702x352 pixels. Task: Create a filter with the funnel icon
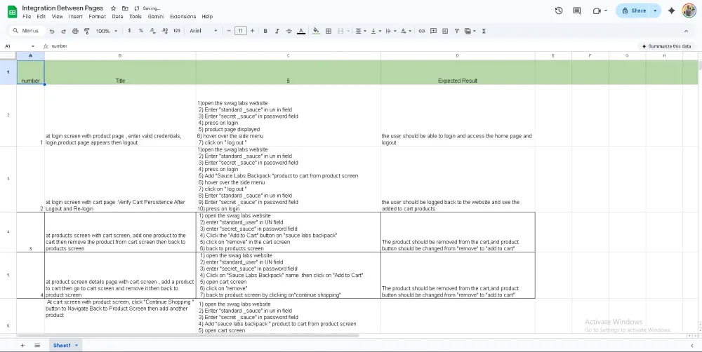[x=457, y=31]
